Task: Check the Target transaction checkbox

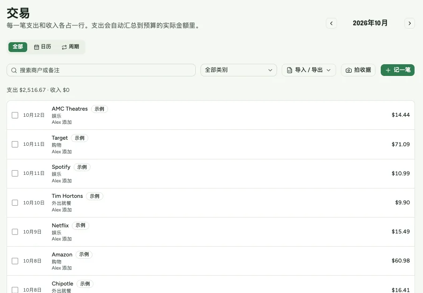Action: 15,144
